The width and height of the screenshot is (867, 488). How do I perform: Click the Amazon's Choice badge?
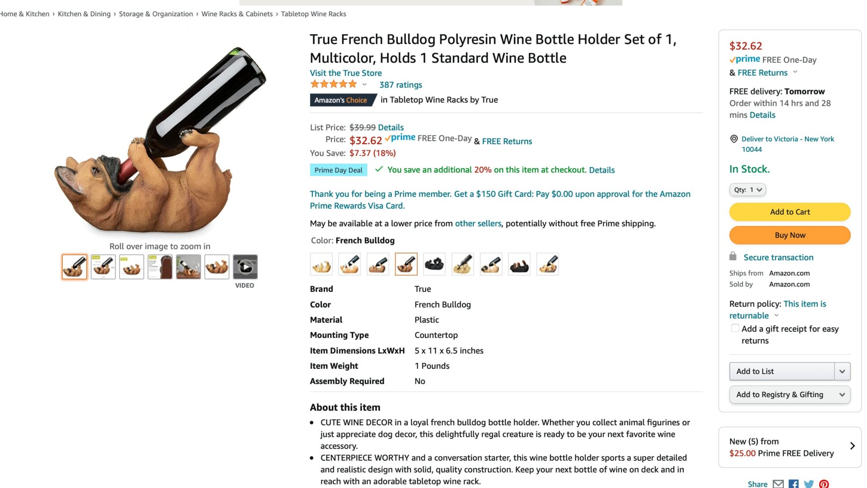click(x=341, y=100)
